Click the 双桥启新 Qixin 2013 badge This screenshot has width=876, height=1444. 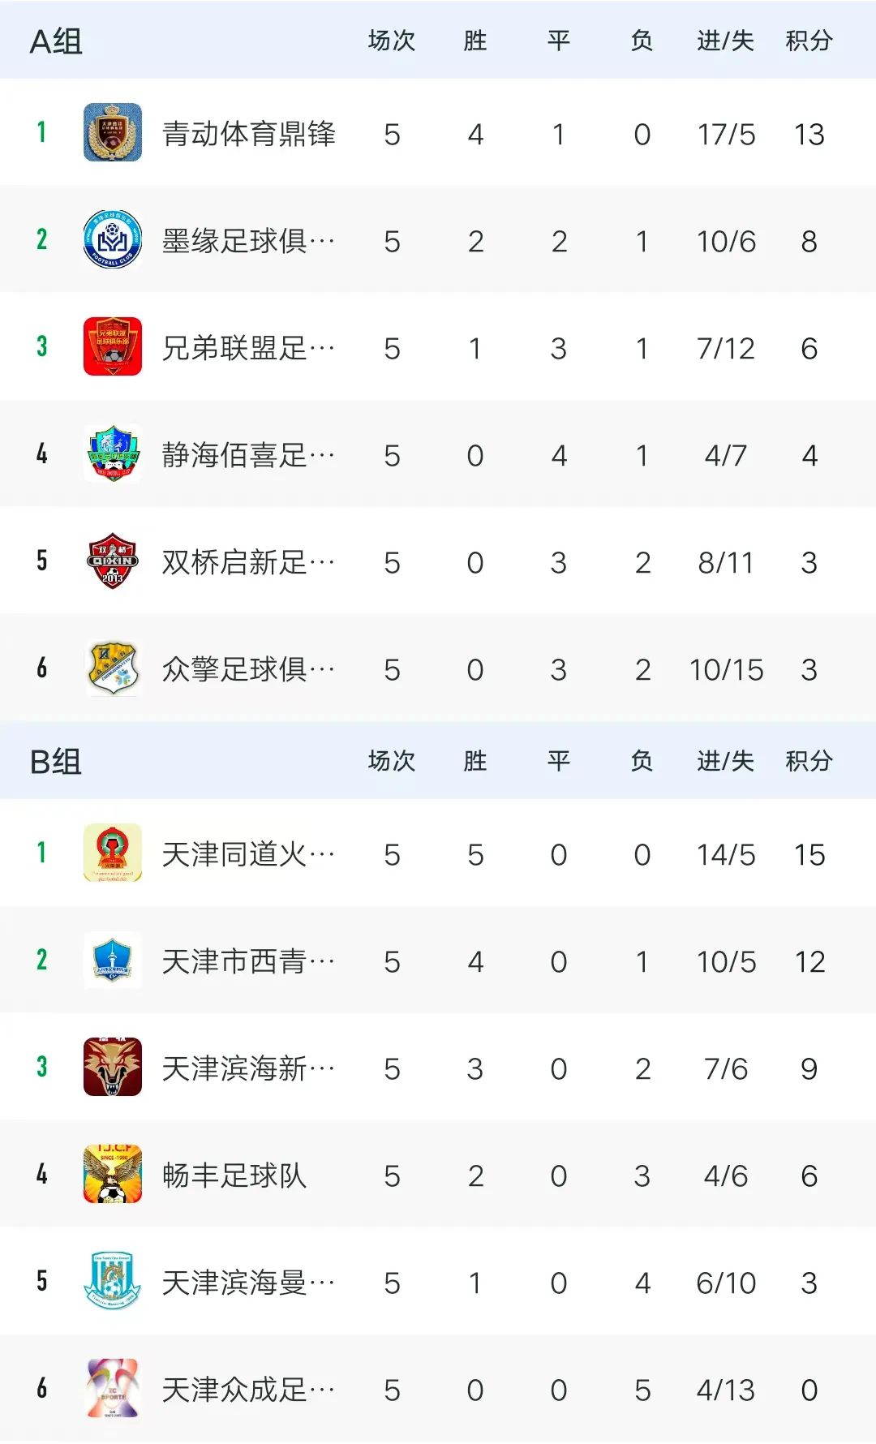[x=113, y=561]
